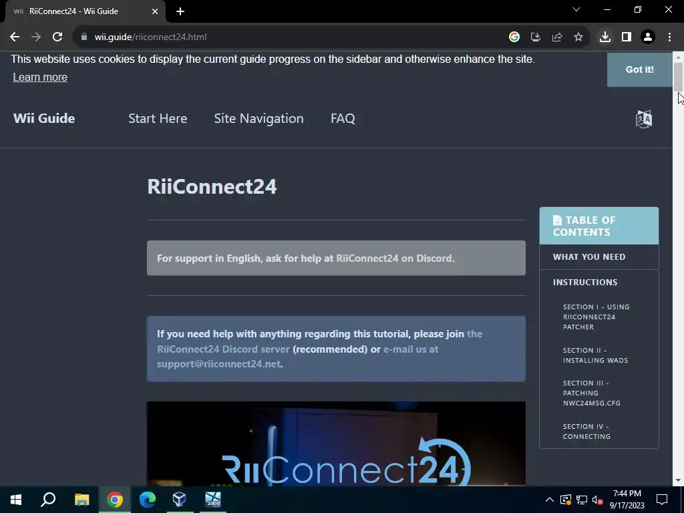Open the Start Here menu item
The height and width of the screenshot is (513, 684).
[x=158, y=119]
